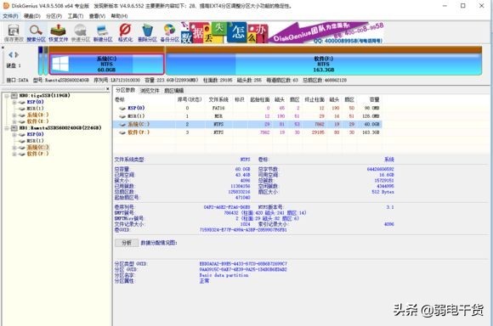493x326 pixels.
Task: Expand the 软件(E:) tree node
Action: 14,121
